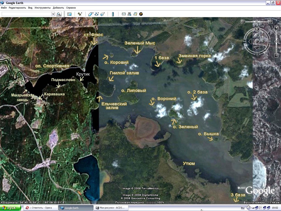The width and height of the screenshot is (281, 211).
Task: Switch to Мои рисунки - ACDS taskbar window
Action: pos(111,208)
